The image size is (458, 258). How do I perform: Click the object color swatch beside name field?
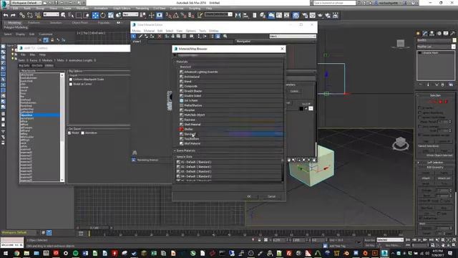454,40
